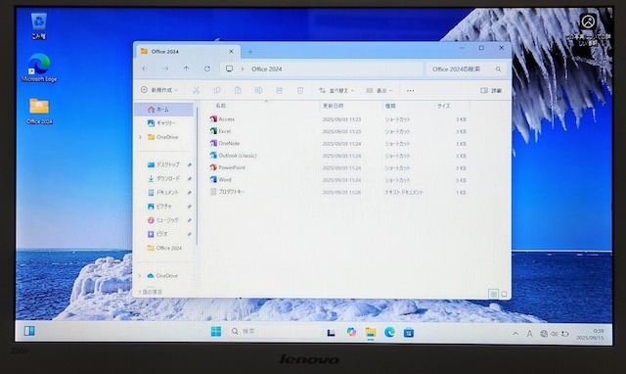The height and width of the screenshot is (374, 626).
Task: Show hidden system tray icons
Action: pyautogui.click(x=515, y=333)
